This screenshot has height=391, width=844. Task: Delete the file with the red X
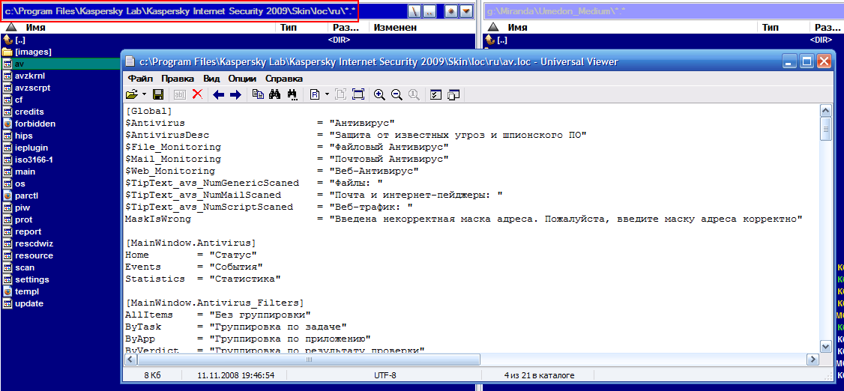(197, 94)
